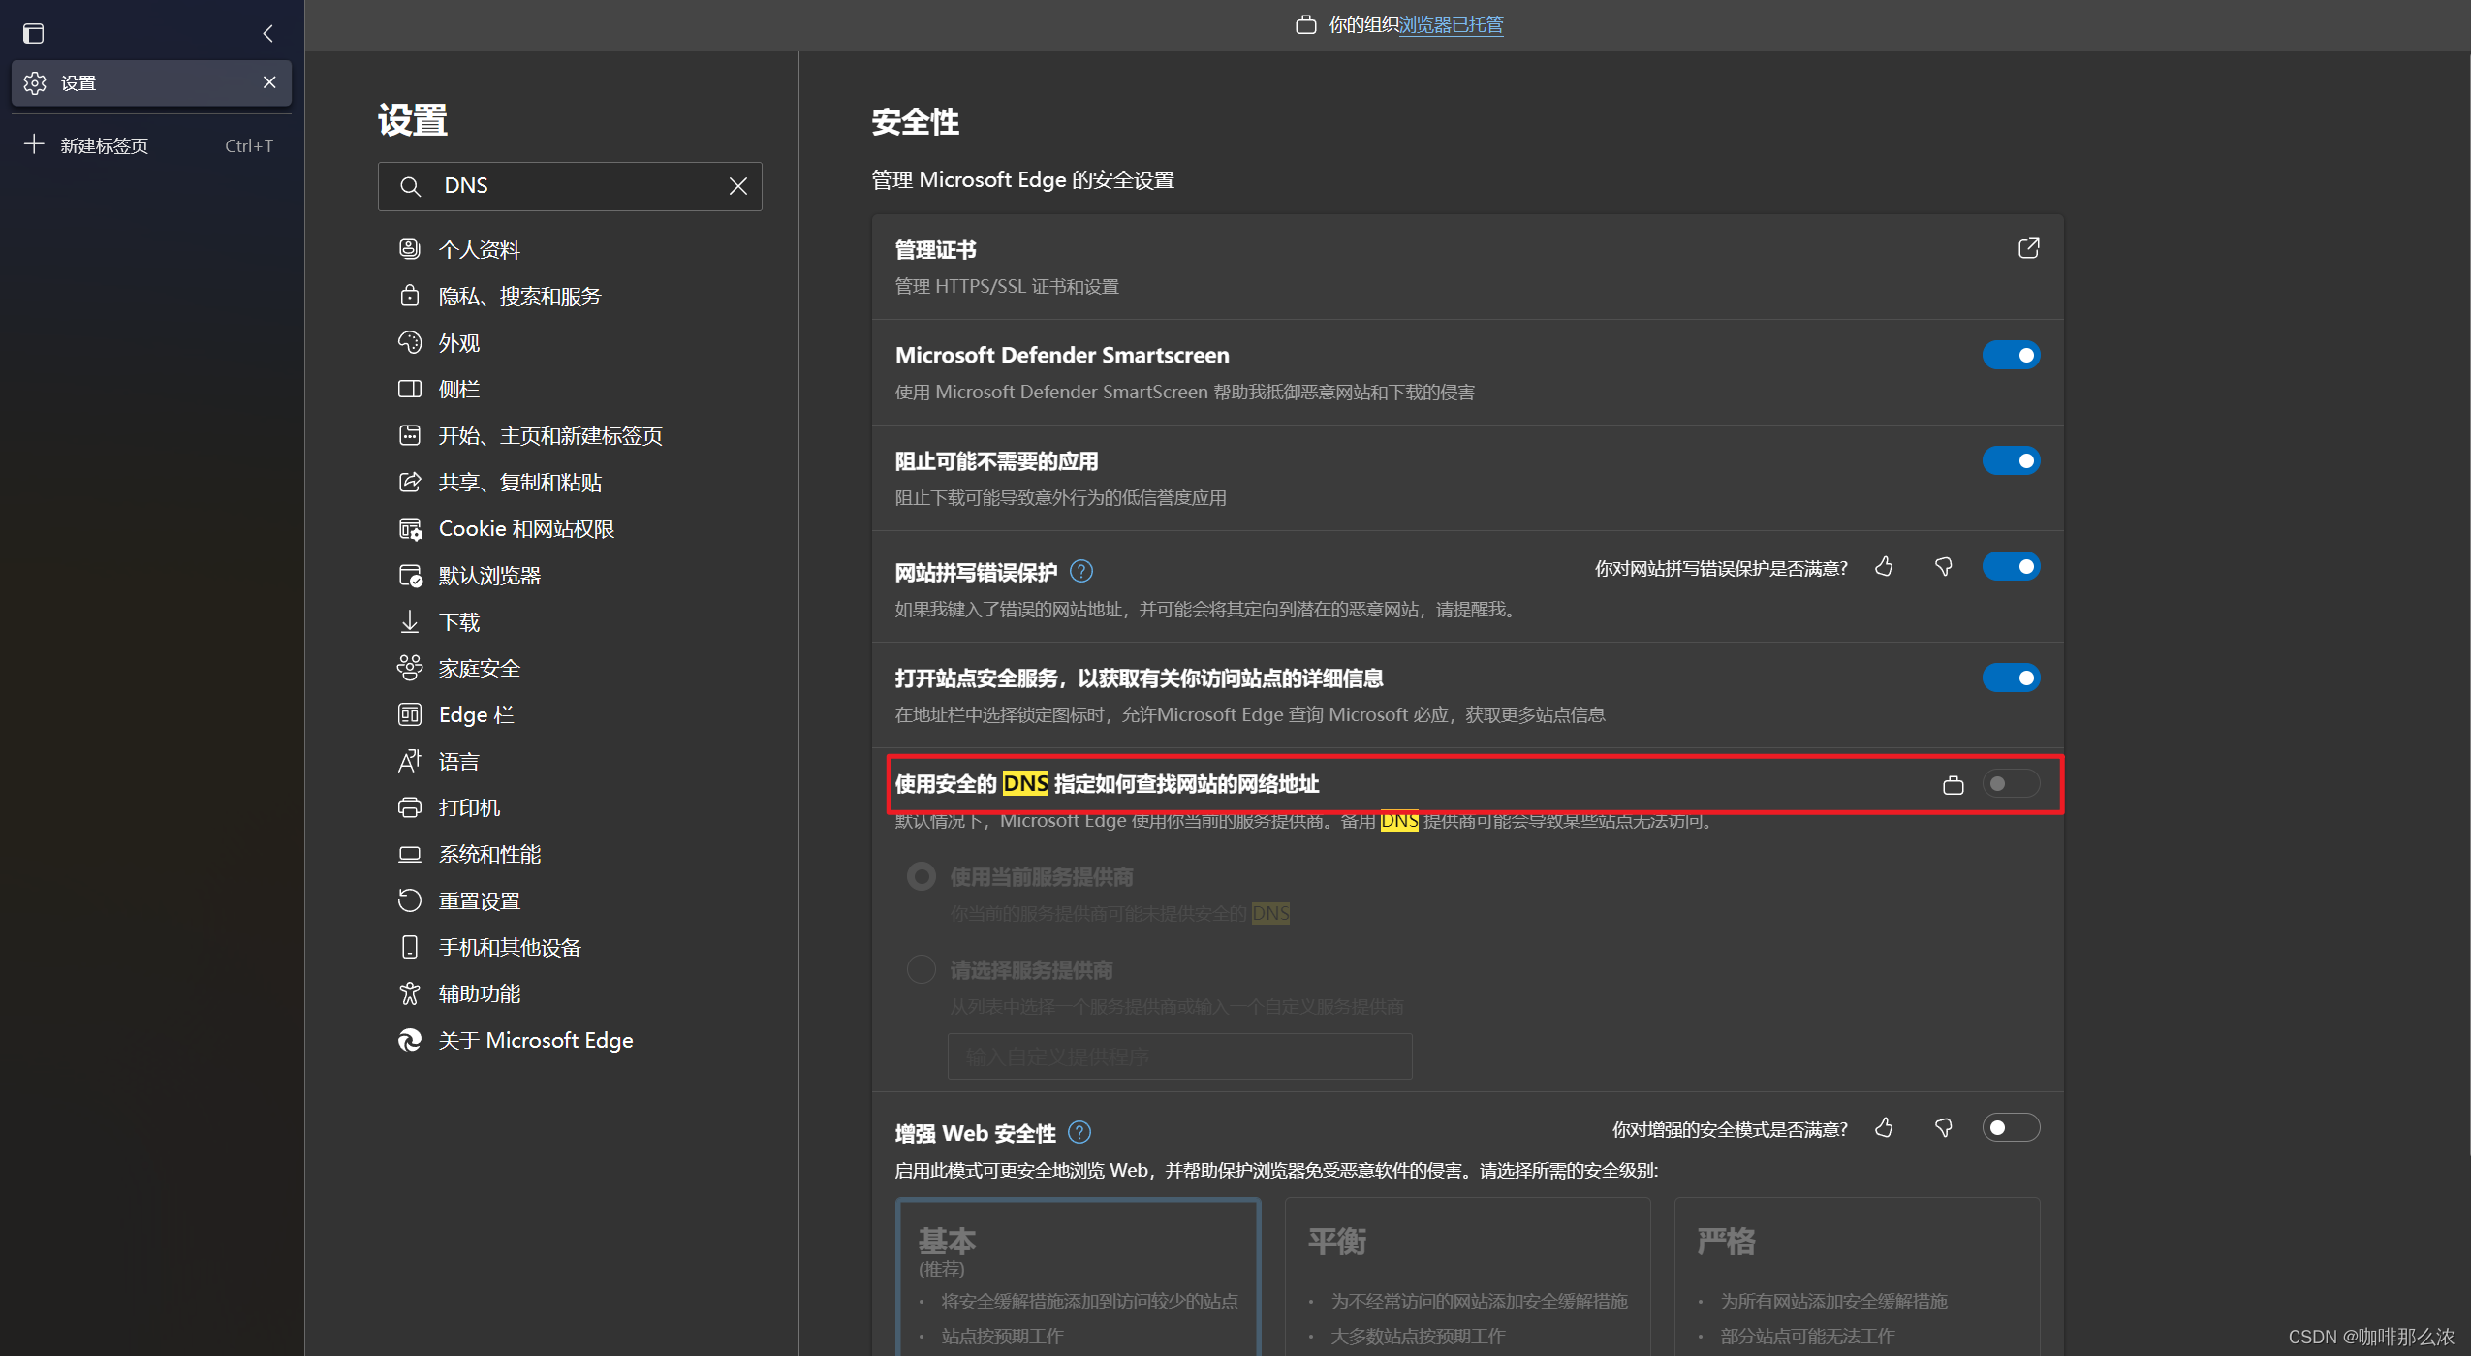Click help icon next to 网站拼写错误保护
The height and width of the screenshot is (1356, 2471).
1081,571
